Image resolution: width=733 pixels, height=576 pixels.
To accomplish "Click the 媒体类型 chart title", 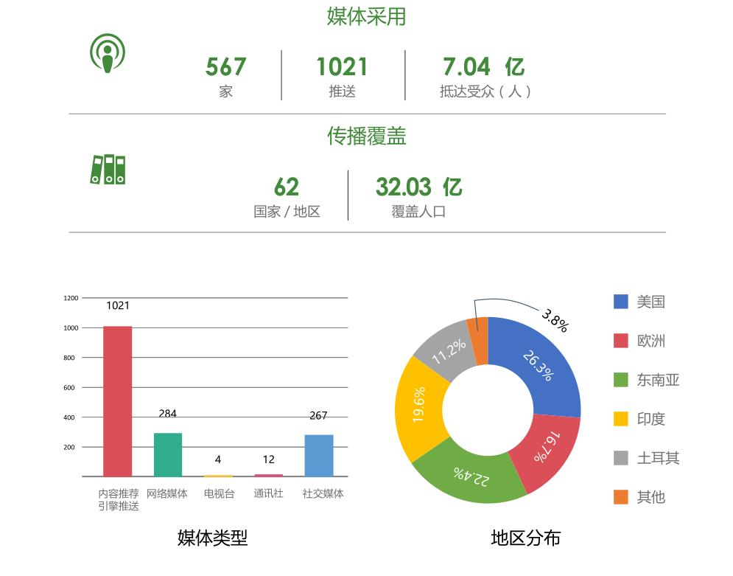I will (x=212, y=538).
